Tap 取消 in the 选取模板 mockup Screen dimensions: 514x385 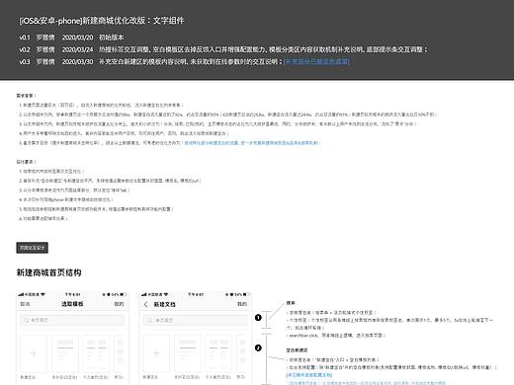click(25, 304)
